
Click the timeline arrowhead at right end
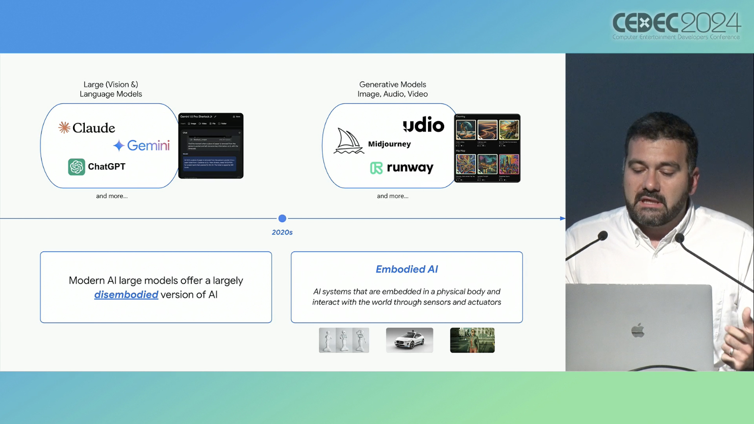tap(562, 219)
